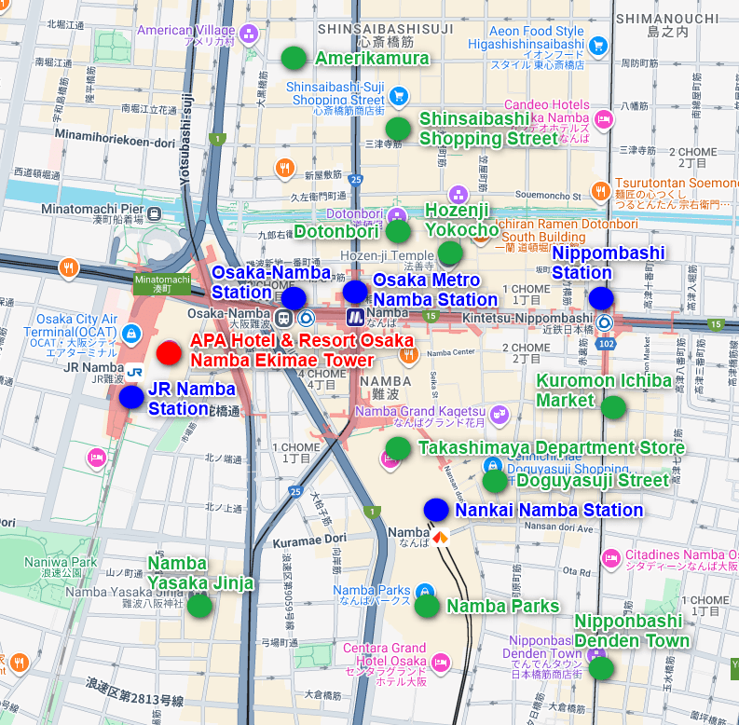Open the Aeon Food Style shopping pin
Image resolution: width=739 pixels, height=725 pixels.
point(598,47)
